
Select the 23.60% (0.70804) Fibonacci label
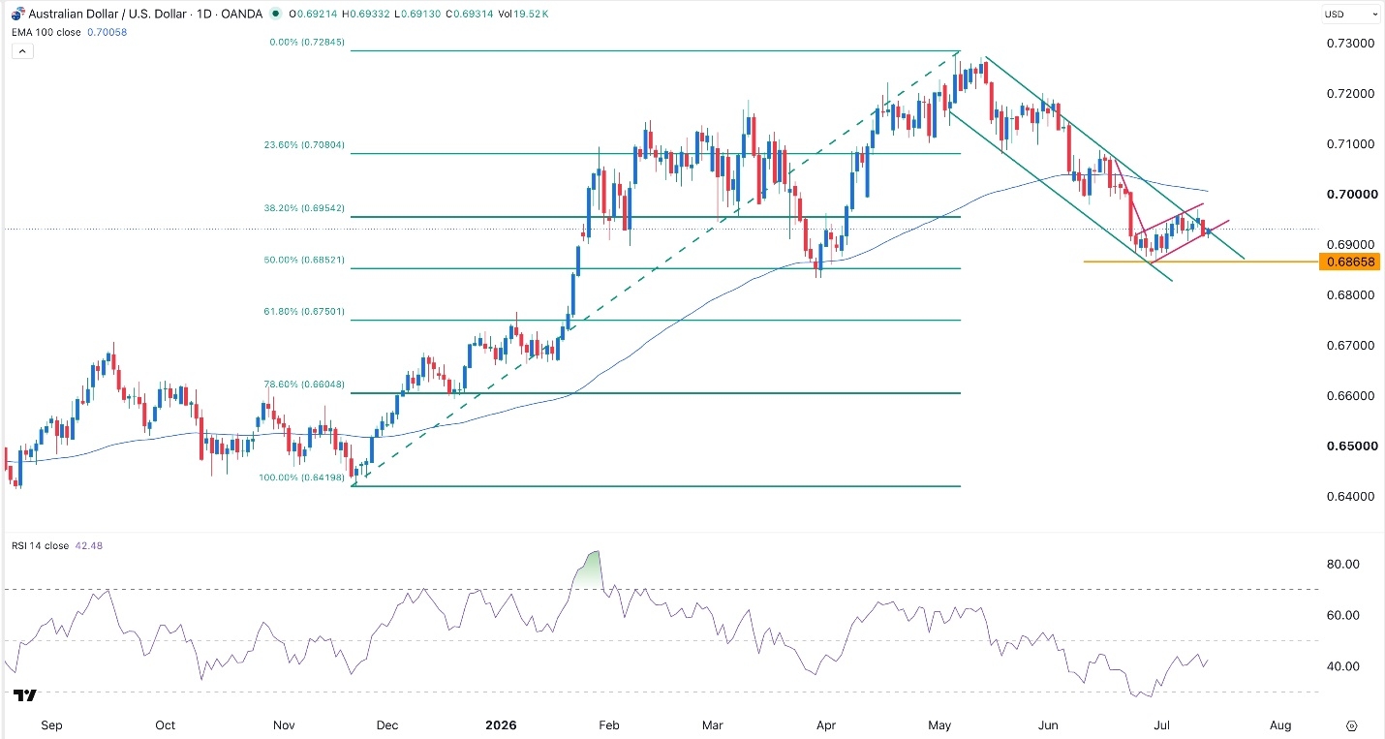[x=304, y=146]
